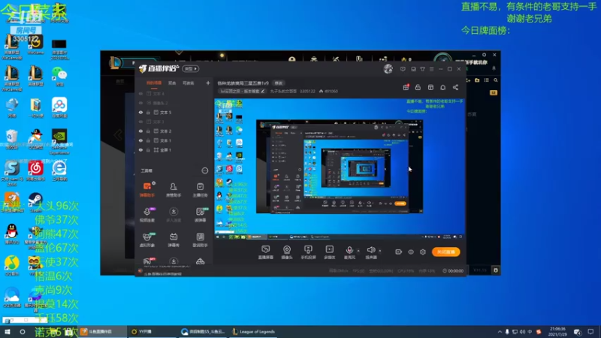Image resolution: width=601 pixels, height=338 pixels.
Task: Switch to the third scene tab
Action: [189, 83]
